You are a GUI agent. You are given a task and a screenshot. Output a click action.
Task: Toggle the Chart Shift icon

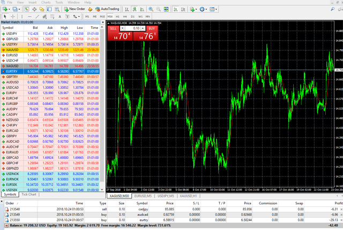tap(183, 9)
